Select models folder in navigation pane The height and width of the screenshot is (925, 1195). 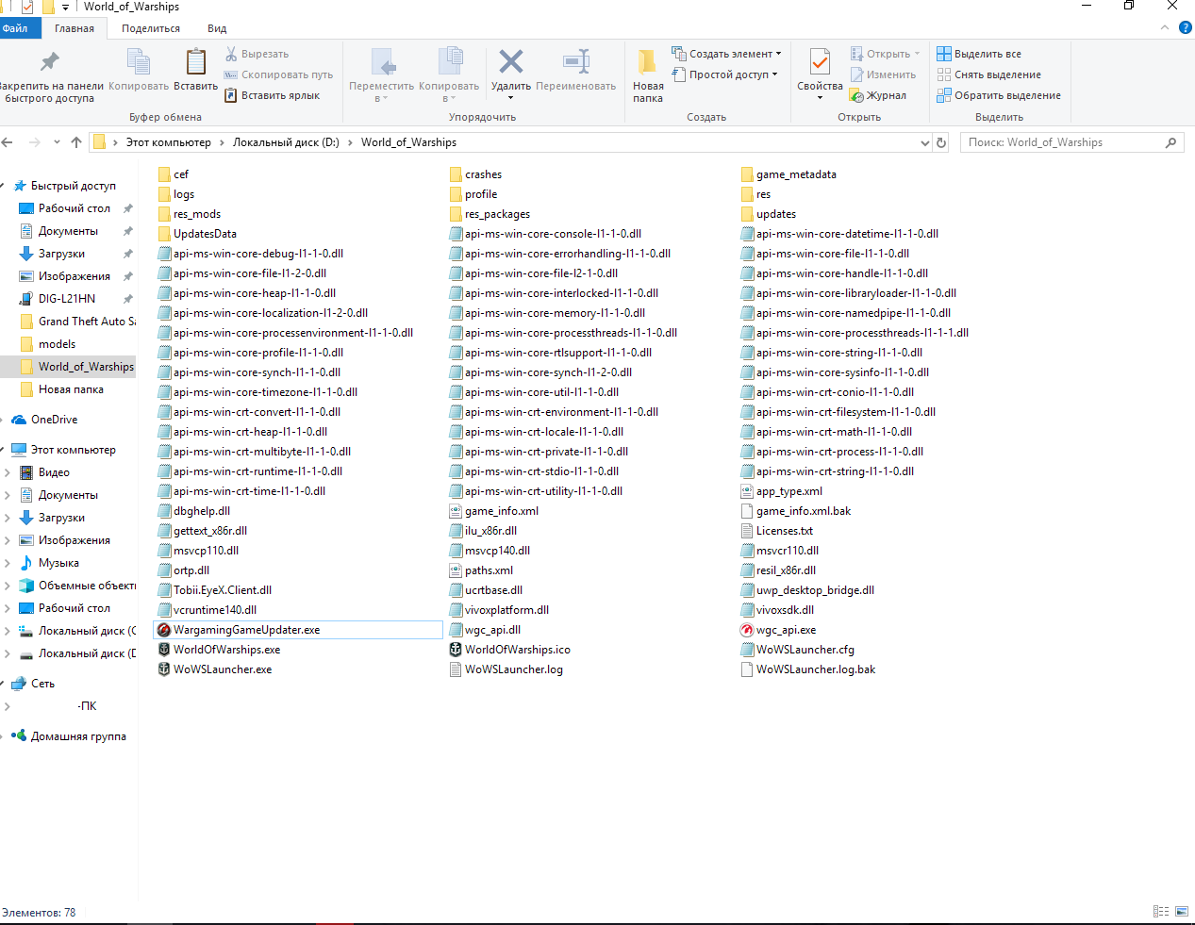(x=57, y=344)
